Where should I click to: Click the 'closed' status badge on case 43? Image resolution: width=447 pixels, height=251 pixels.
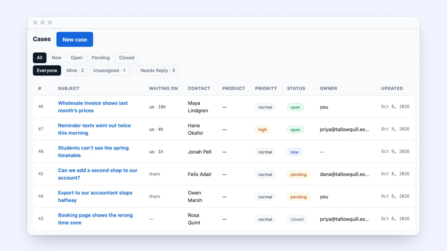click(297, 219)
